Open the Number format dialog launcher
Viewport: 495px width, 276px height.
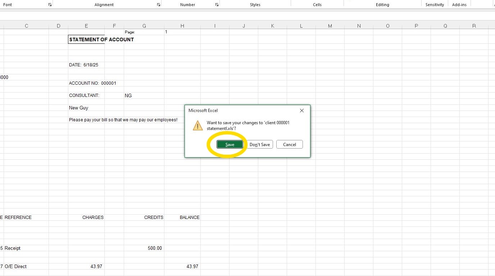[217, 5]
